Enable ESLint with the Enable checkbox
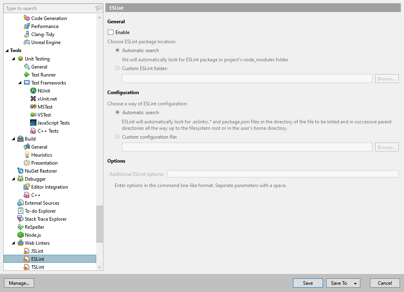 (111, 32)
